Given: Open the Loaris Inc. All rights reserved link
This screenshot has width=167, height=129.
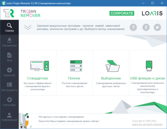Looking at the screenshot, I should click(x=147, y=124).
